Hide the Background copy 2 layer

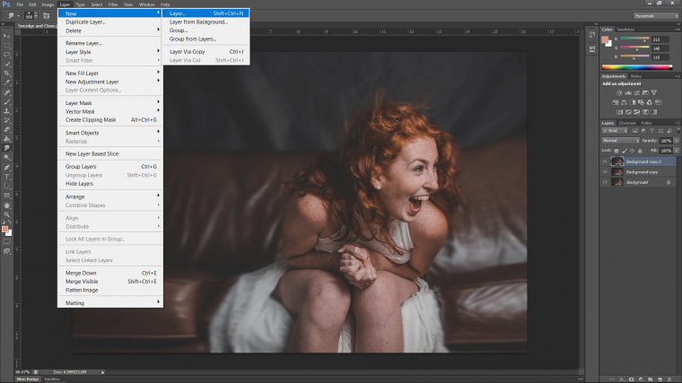pos(605,161)
